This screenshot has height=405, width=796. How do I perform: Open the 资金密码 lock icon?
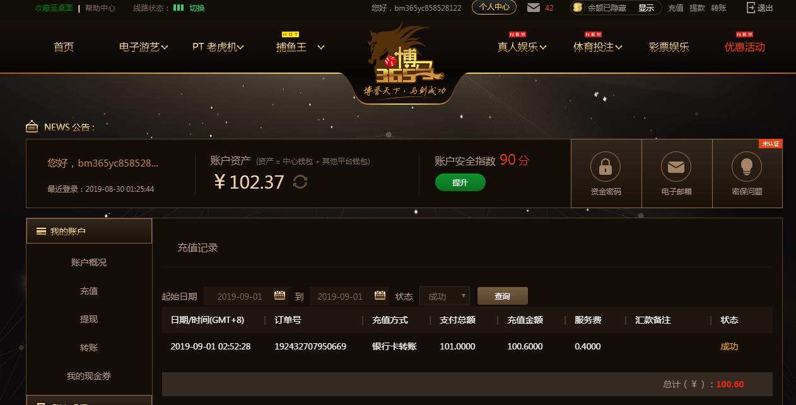(606, 167)
